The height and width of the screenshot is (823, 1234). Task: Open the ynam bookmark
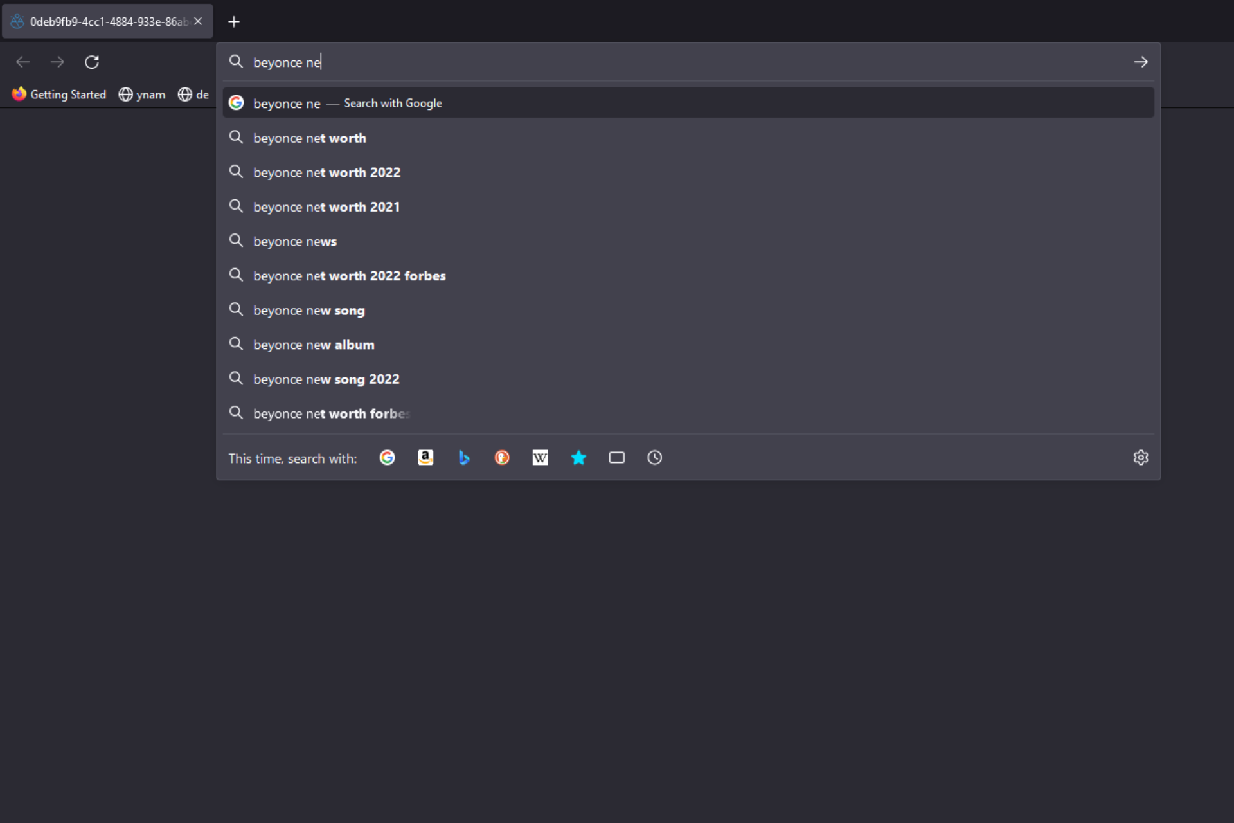click(x=142, y=95)
